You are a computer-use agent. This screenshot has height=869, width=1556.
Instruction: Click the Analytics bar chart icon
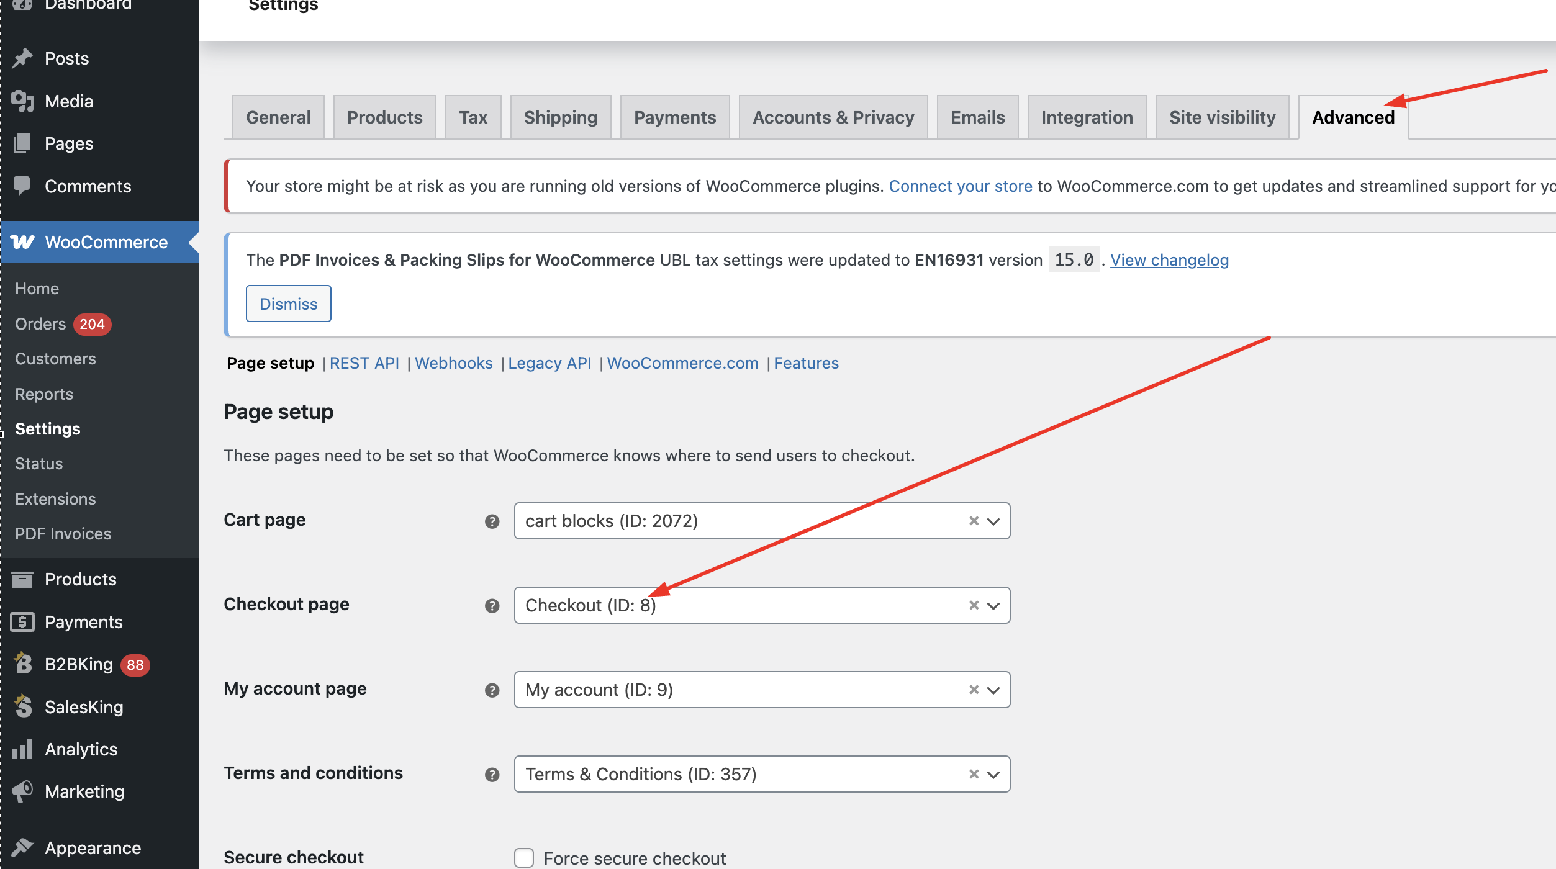click(x=22, y=749)
